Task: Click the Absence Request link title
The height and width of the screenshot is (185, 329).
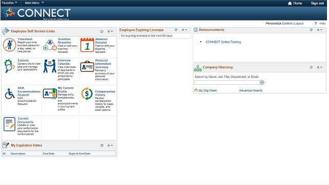Action: (x=101, y=41)
